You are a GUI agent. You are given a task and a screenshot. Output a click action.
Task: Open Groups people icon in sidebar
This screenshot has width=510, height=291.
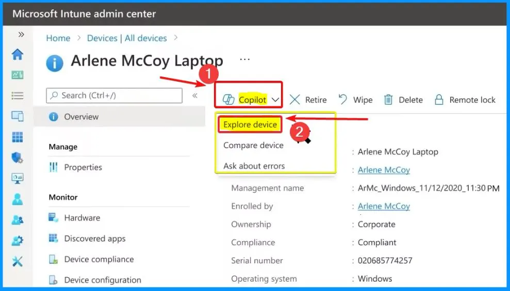click(x=18, y=220)
